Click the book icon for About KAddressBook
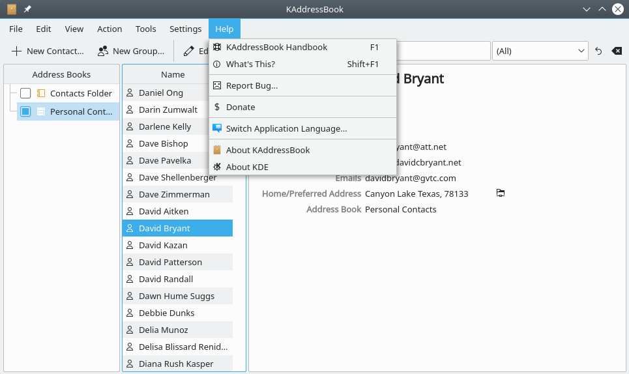 (217, 150)
